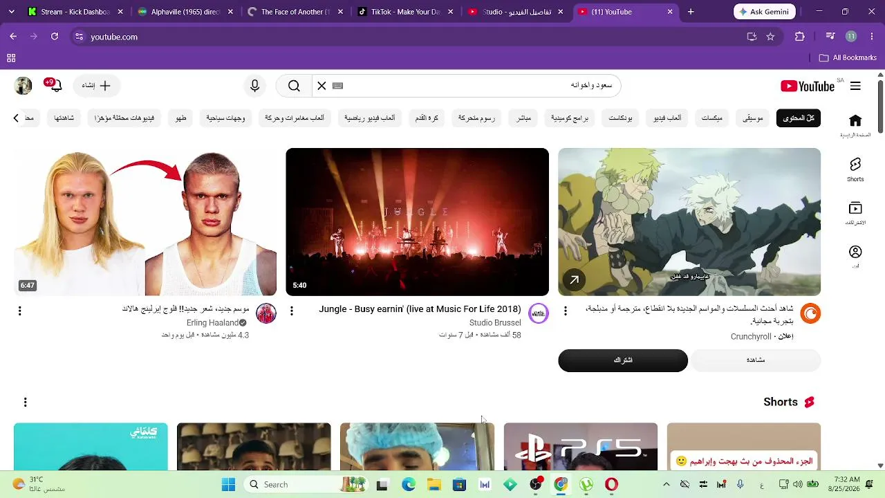Open the notifications bell icon
Viewport: 885px width, 498px height.
pos(56,86)
